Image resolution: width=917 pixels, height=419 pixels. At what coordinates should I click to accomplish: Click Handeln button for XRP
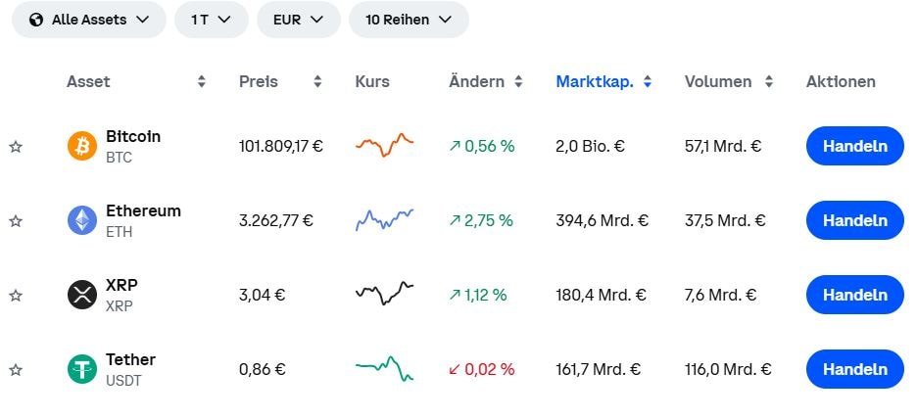(855, 295)
